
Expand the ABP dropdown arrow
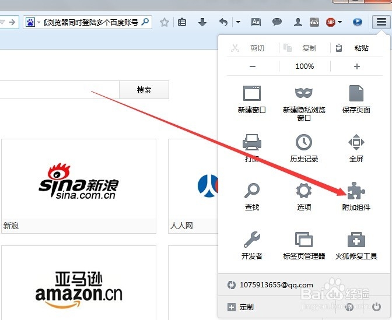(x=339, y=22)
